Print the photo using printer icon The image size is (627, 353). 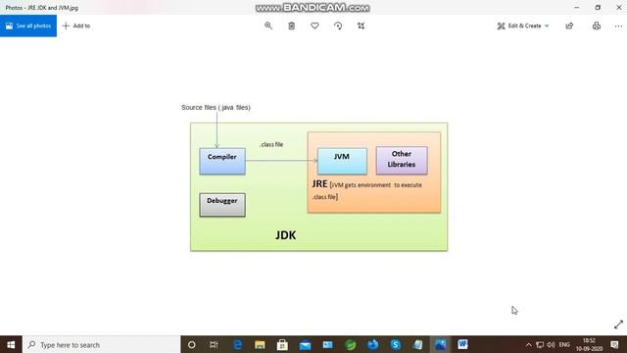[597, 25]
